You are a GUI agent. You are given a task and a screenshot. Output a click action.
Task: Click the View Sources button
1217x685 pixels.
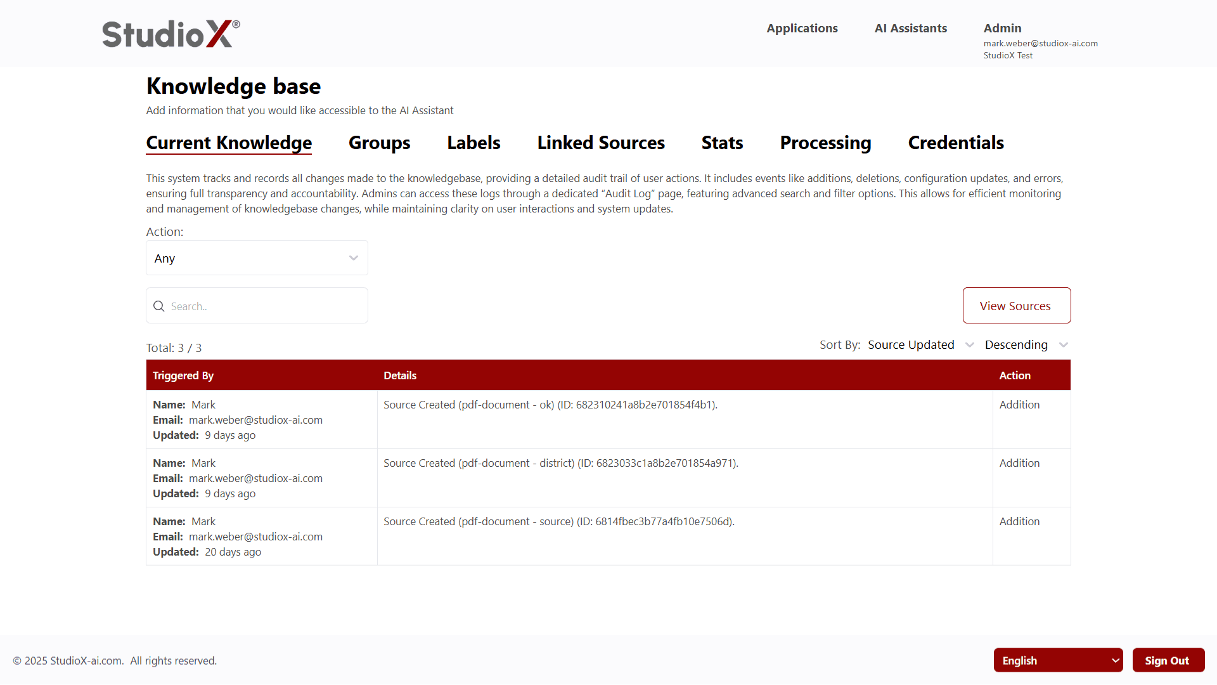(1016, 305)
